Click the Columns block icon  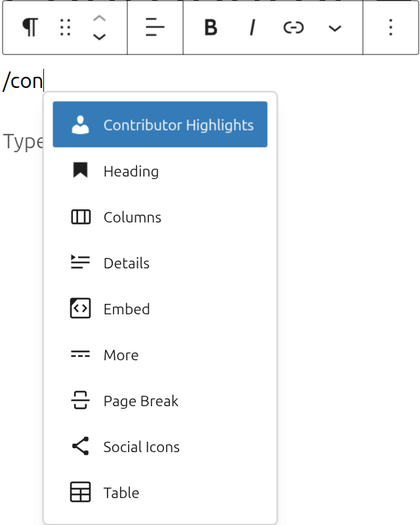[79, 217]
